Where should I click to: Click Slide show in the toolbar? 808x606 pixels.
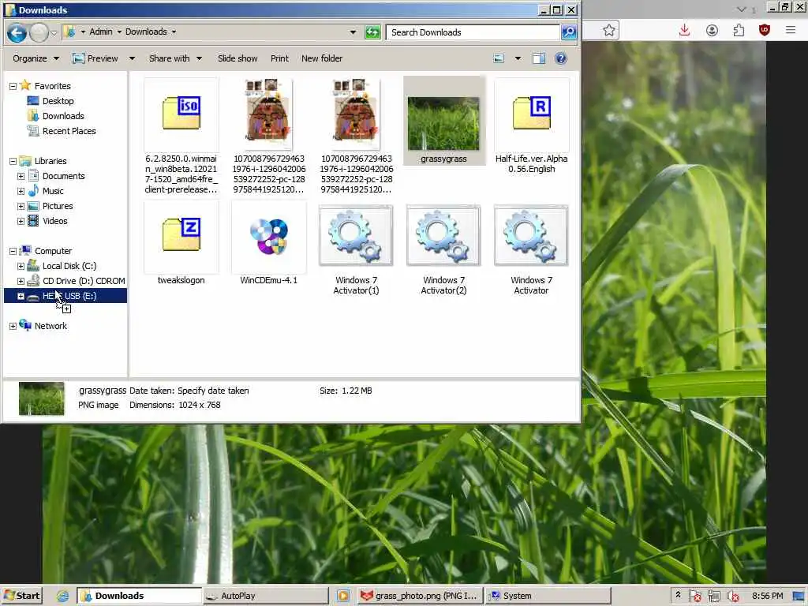click(238, 58)
